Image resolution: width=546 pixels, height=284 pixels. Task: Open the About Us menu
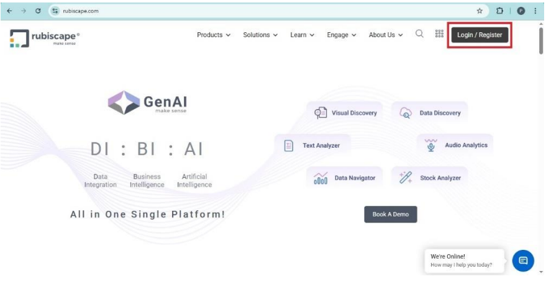(386, 35)
